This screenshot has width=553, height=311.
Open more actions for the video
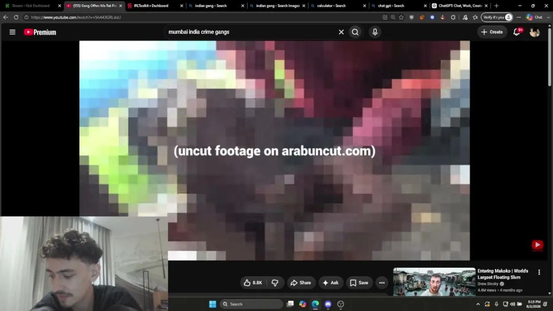click(382, 282)
